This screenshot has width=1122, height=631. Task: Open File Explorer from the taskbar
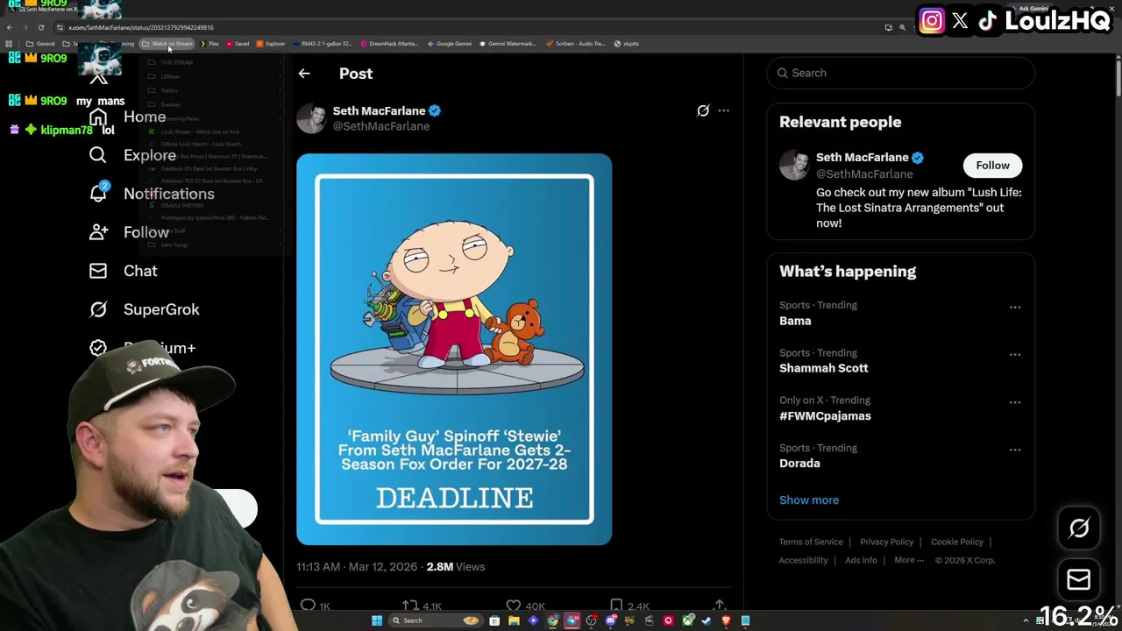[514, 620]
